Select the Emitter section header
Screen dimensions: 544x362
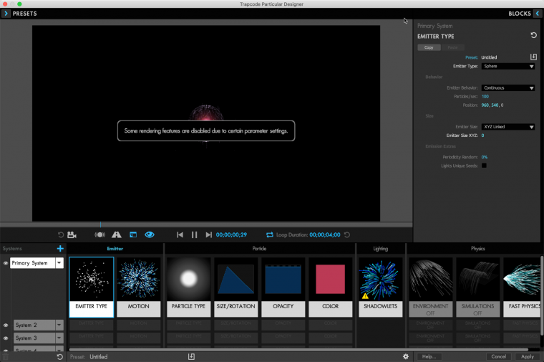click(x=115, y=249)
